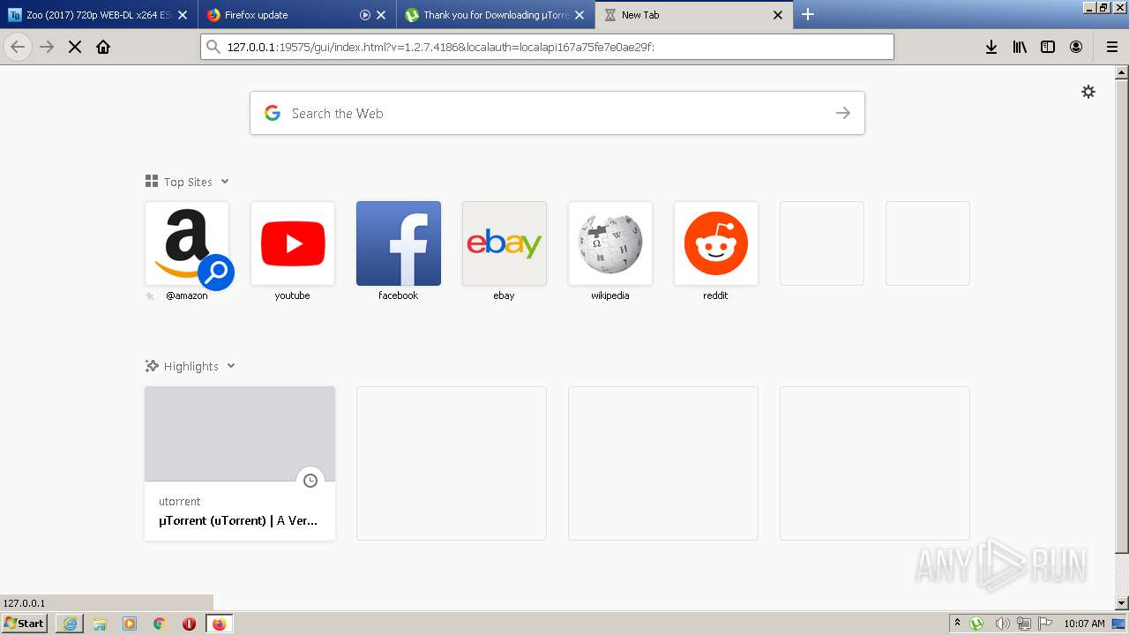This screenshot has width=1129, height=635.
Task: Mute the Firefox update tab audio
Action: [x=365, y=15]
